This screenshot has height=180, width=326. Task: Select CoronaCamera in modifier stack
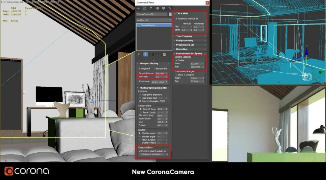[x=154, y=25]
